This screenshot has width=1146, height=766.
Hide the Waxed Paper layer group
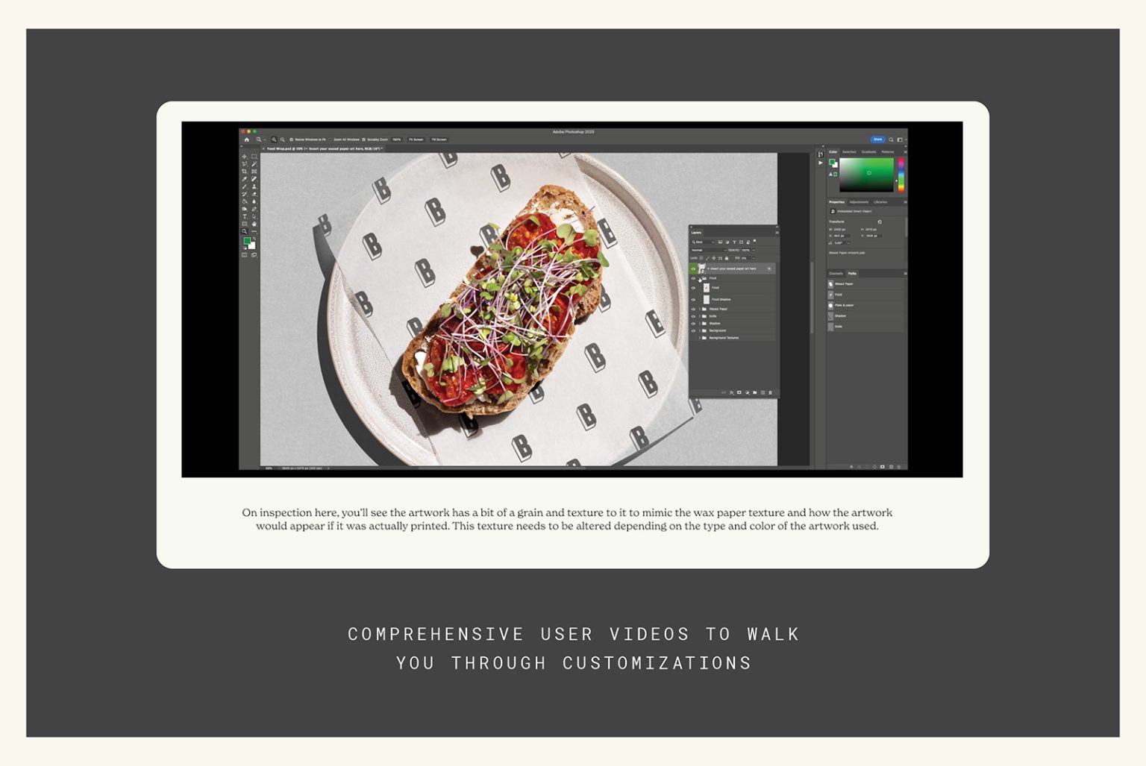[693, 309]
